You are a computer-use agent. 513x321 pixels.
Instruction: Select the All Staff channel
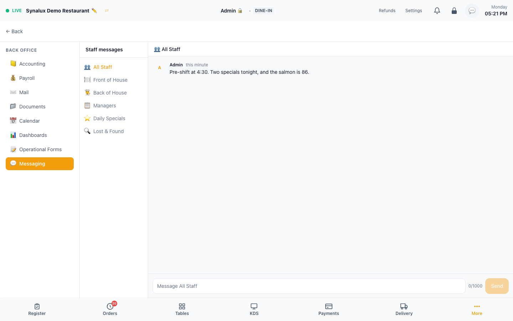114,67
